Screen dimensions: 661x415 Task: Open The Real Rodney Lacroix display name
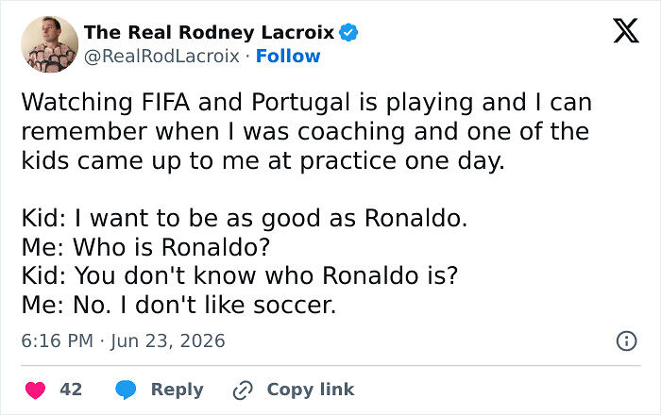(x=209, y=32)
